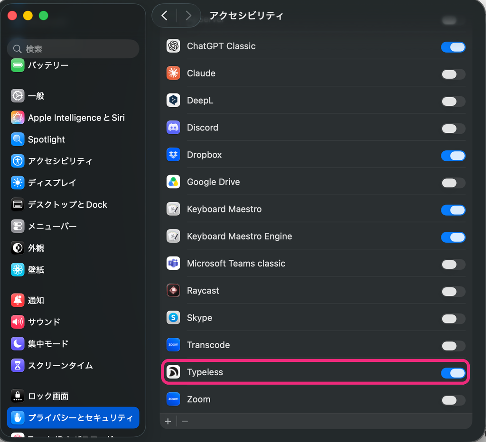Screen dimensions: 486x442
Task: Click the Typeless app icon
Action: click(173, 372)
